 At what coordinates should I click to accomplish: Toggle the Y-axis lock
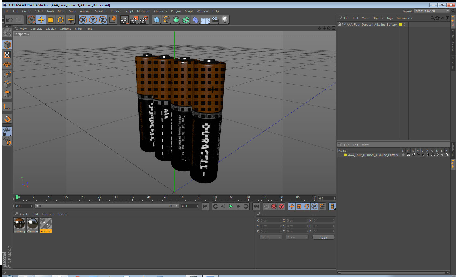(93, 20)
